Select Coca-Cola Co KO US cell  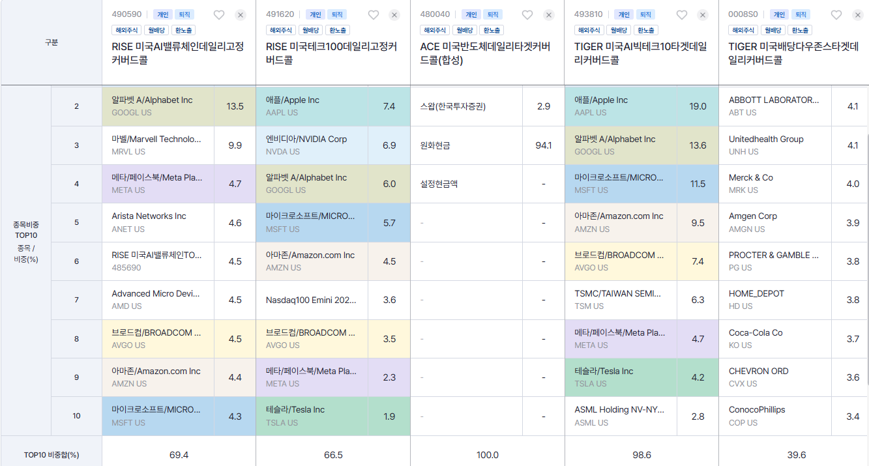coord(775,338)
